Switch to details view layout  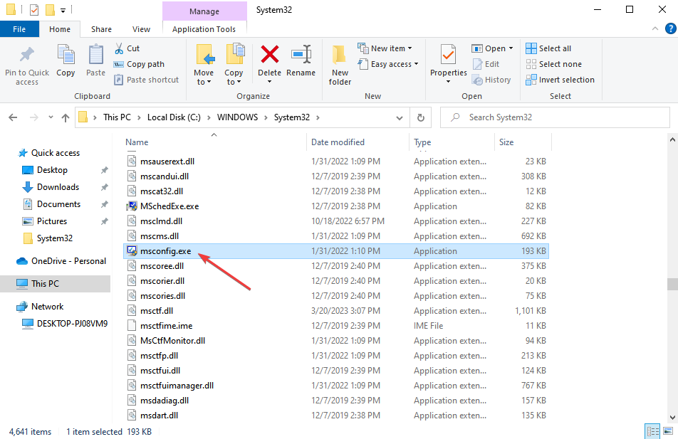pos(652,431)
